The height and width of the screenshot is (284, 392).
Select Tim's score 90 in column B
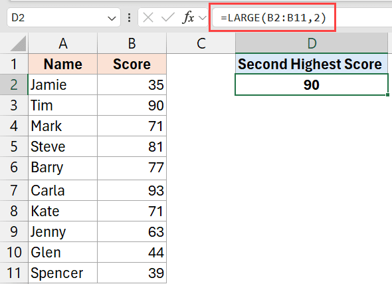click(x=132, y=105)
